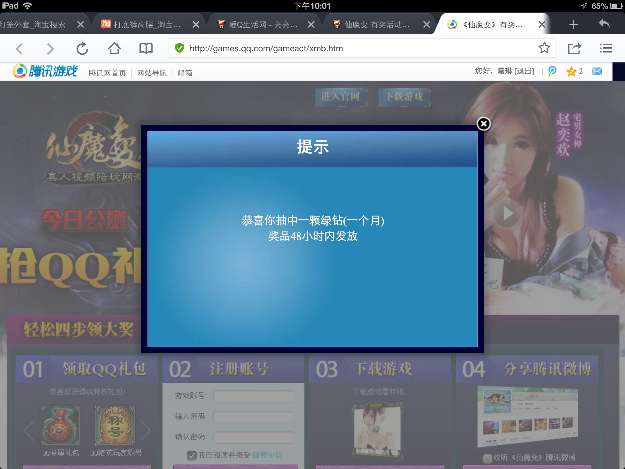Go back using browser back arrow
The width and height of the screenshot is (625, 469).
point(19,49)
